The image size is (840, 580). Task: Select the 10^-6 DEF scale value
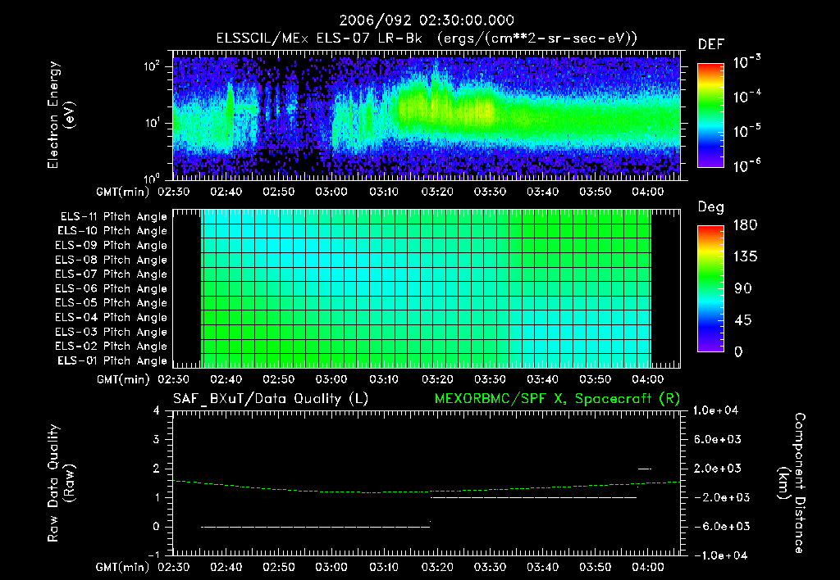[746, 165]
